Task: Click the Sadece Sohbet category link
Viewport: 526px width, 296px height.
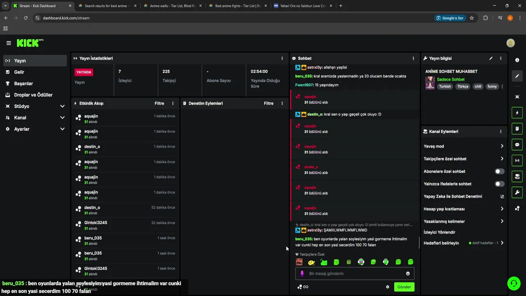Action: pyautogui.click(x=451, y=79)
